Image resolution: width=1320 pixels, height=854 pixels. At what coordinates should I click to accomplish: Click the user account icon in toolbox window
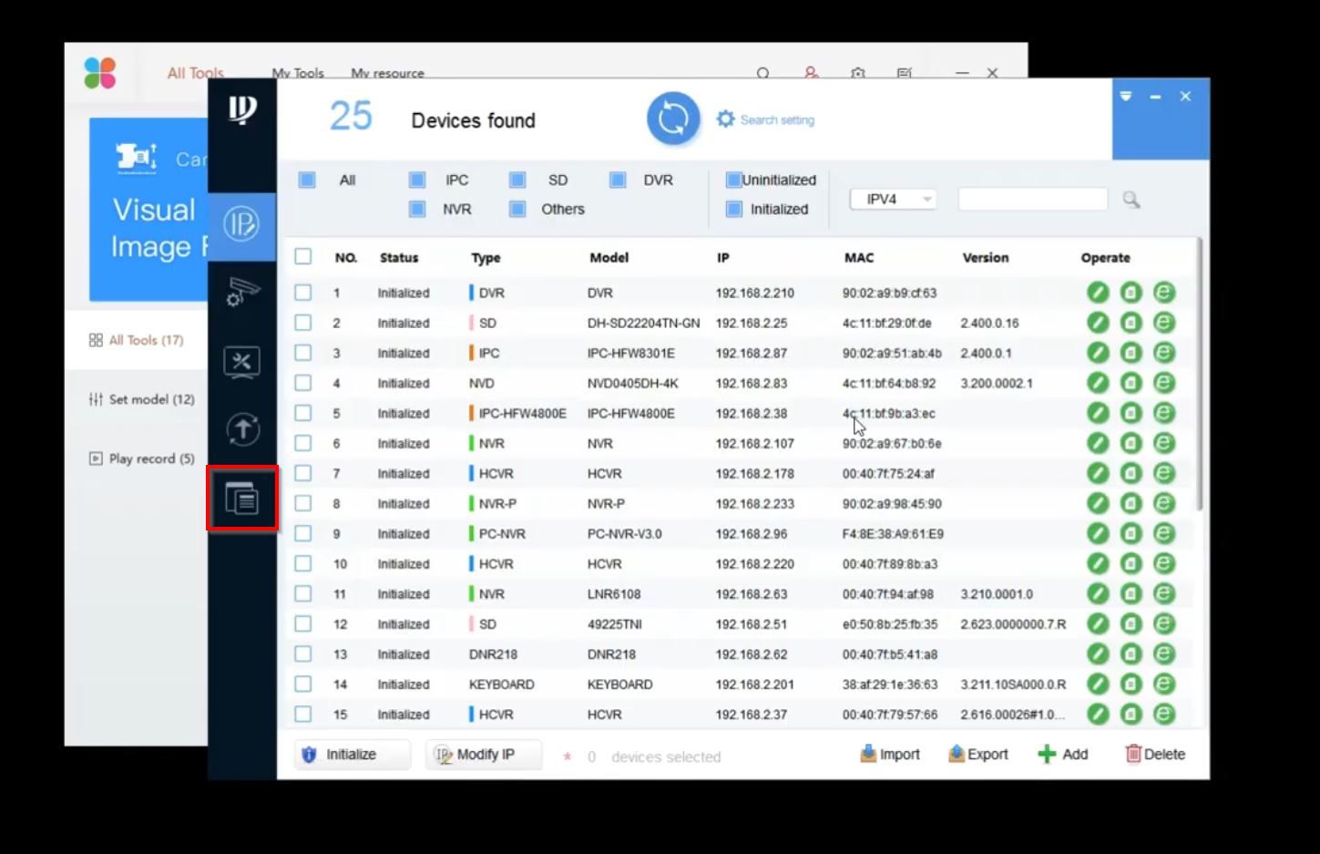coord(811,72)
